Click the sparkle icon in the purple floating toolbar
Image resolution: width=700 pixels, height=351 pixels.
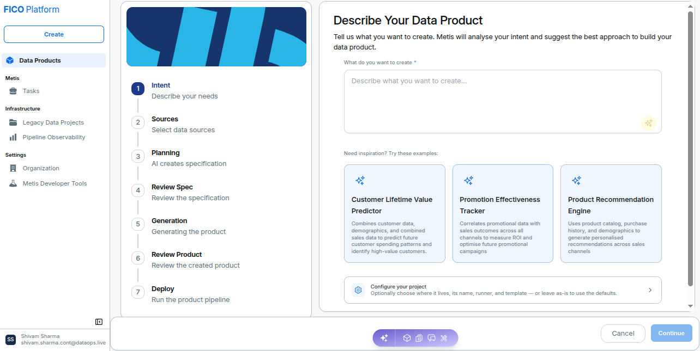click(x=384, y=338)
